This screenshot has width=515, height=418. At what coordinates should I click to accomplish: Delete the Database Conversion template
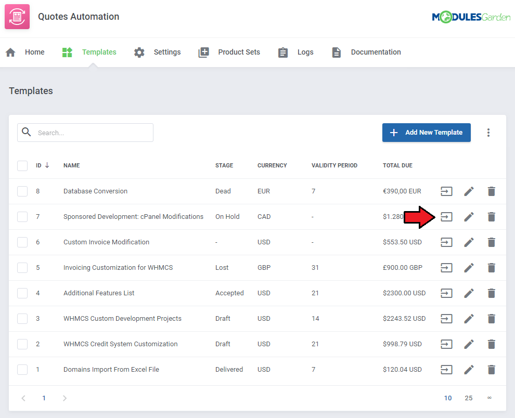pyautogui.click(x=492, y=191)
